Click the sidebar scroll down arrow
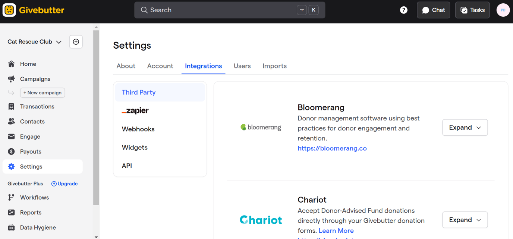The width and height of the screenshot is (513, 239). (96, 236)
